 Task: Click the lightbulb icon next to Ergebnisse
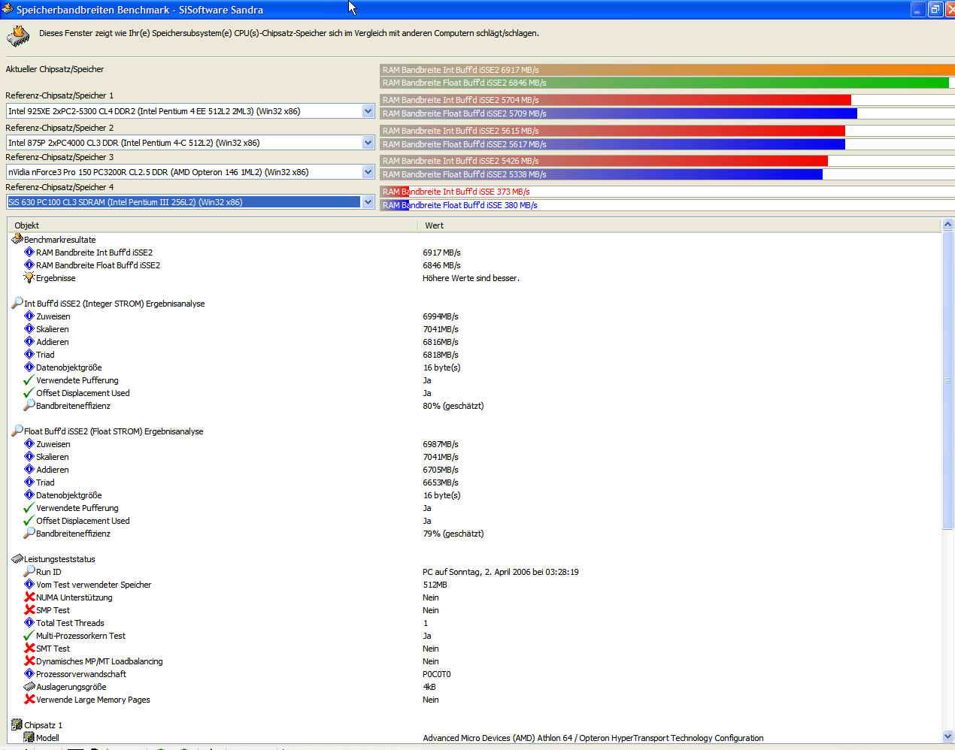pos(29,277)
